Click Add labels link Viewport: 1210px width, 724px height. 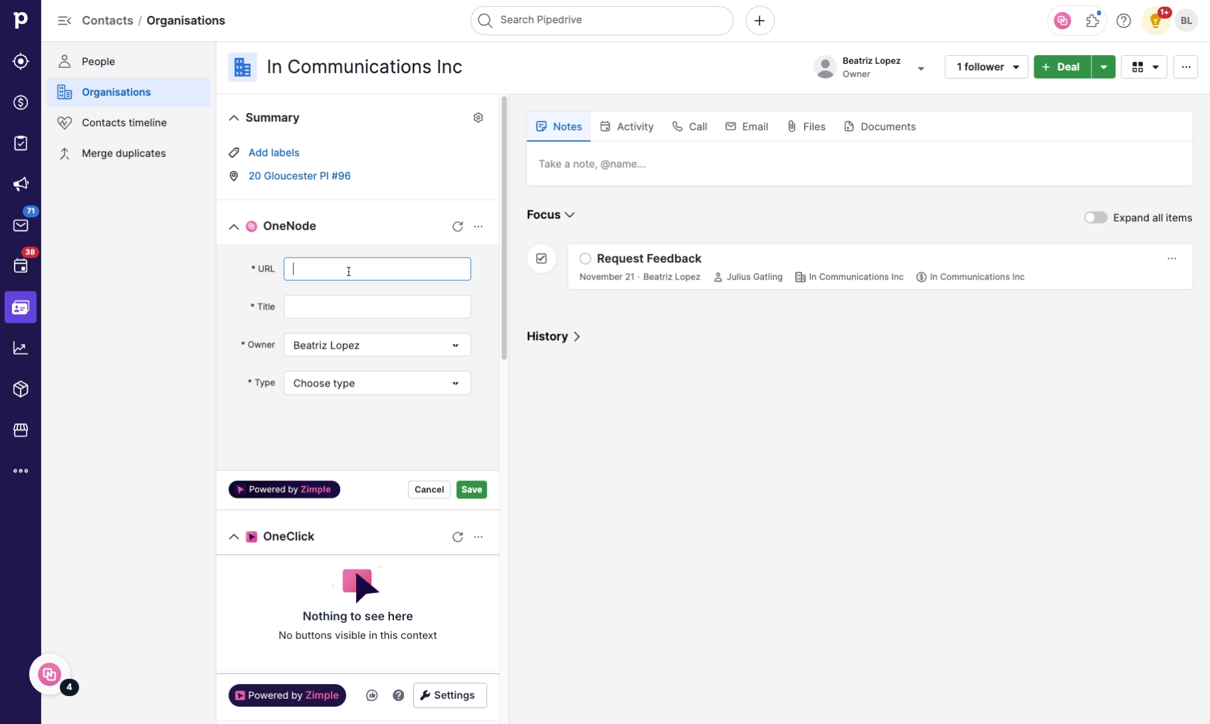coord(274,152)
